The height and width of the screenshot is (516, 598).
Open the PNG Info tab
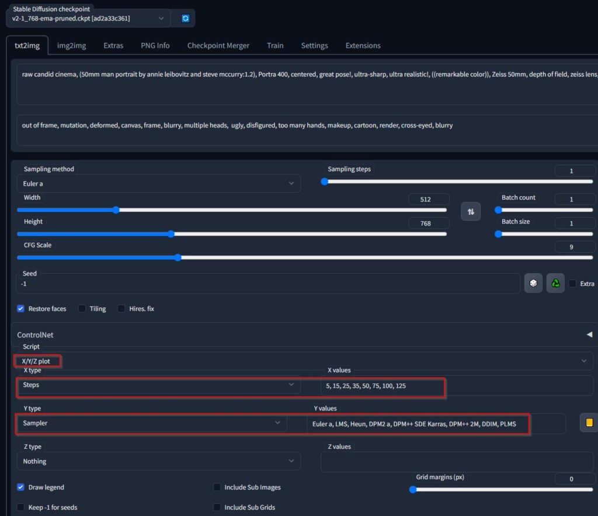point(155,46)
